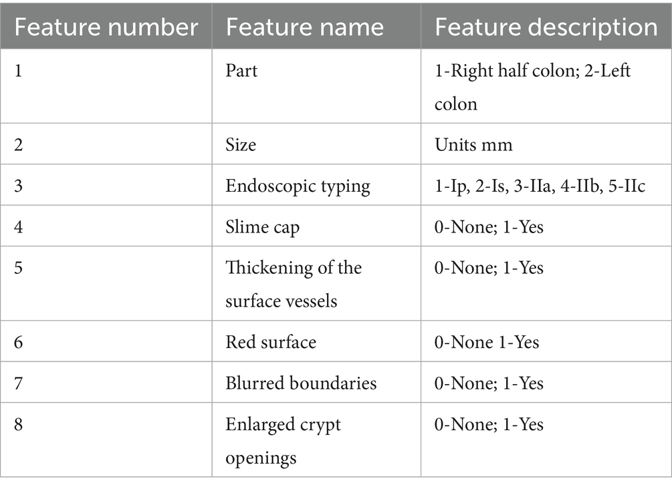Click the Units mm description cell
The height and width of the screenshot is (489, 672).
click(x=473, y=144)
